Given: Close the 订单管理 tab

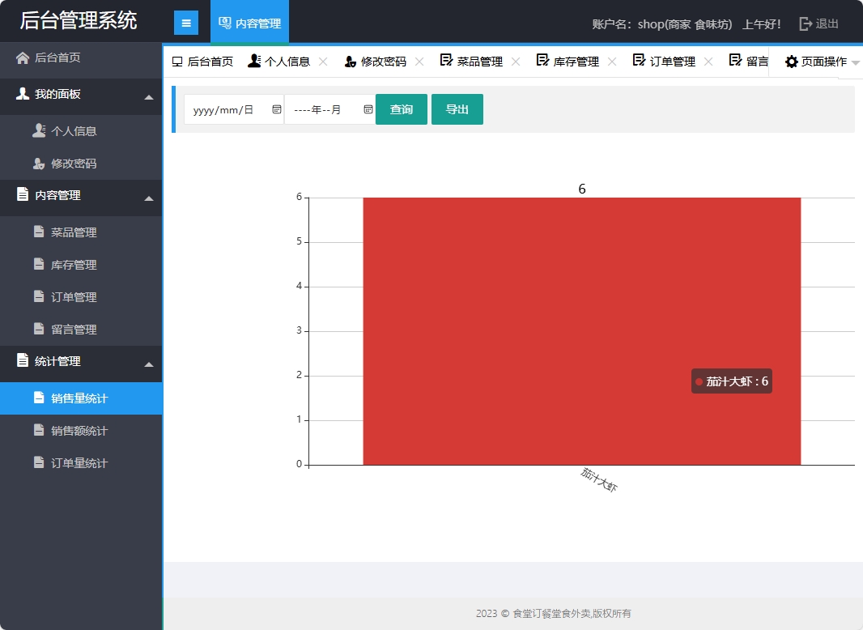Looking at the screenshot, I should point(708,62).
